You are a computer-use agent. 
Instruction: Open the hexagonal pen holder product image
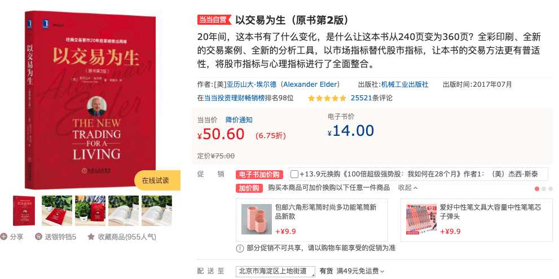click(256, 219)
